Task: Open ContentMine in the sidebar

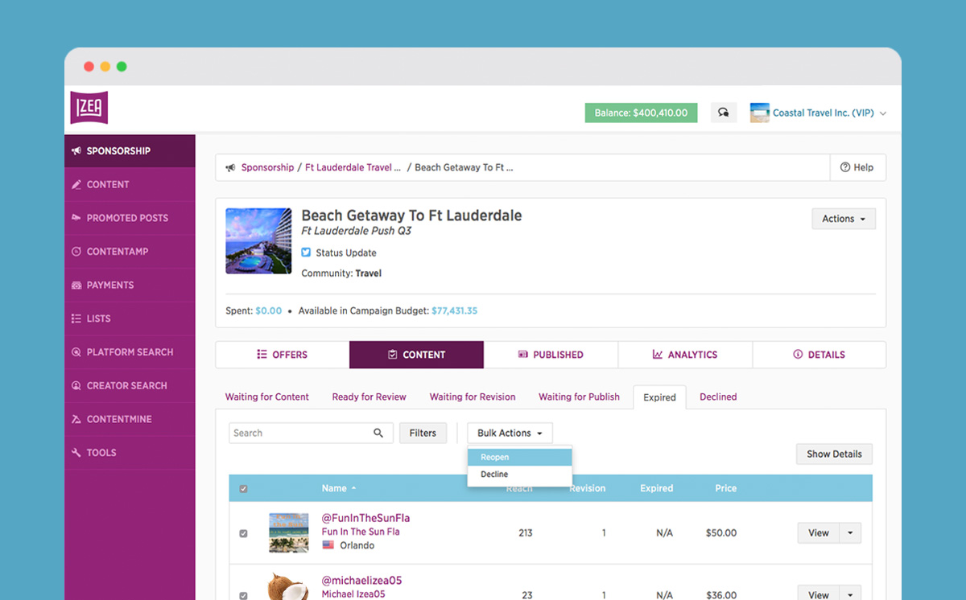Action: (x=130, y=419)
